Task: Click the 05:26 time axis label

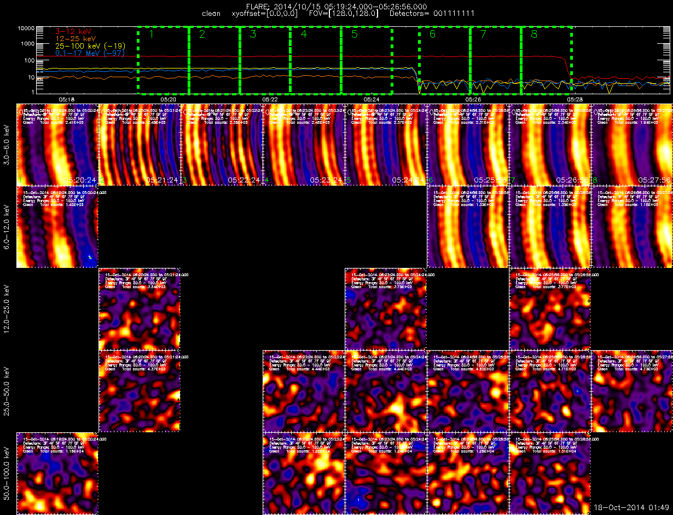Action: (473, 100)
